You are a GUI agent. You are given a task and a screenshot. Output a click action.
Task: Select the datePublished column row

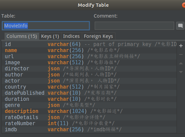89,93
